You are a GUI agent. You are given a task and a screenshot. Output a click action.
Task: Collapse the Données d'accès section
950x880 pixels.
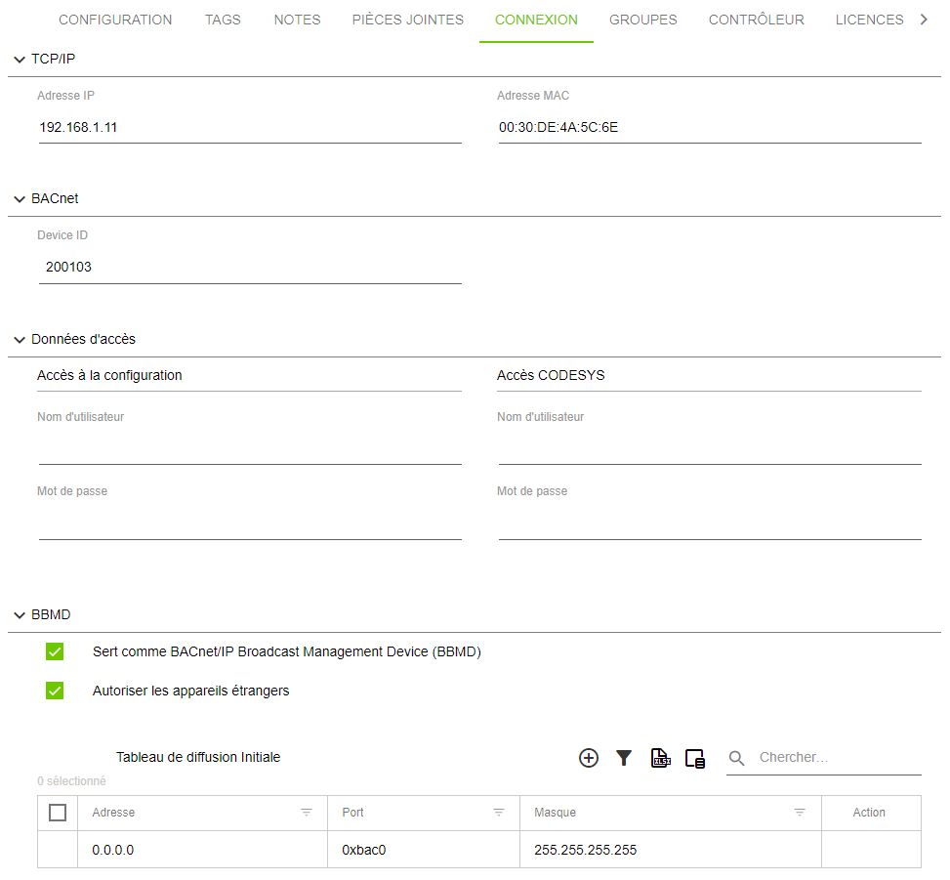tap(20, 339)
